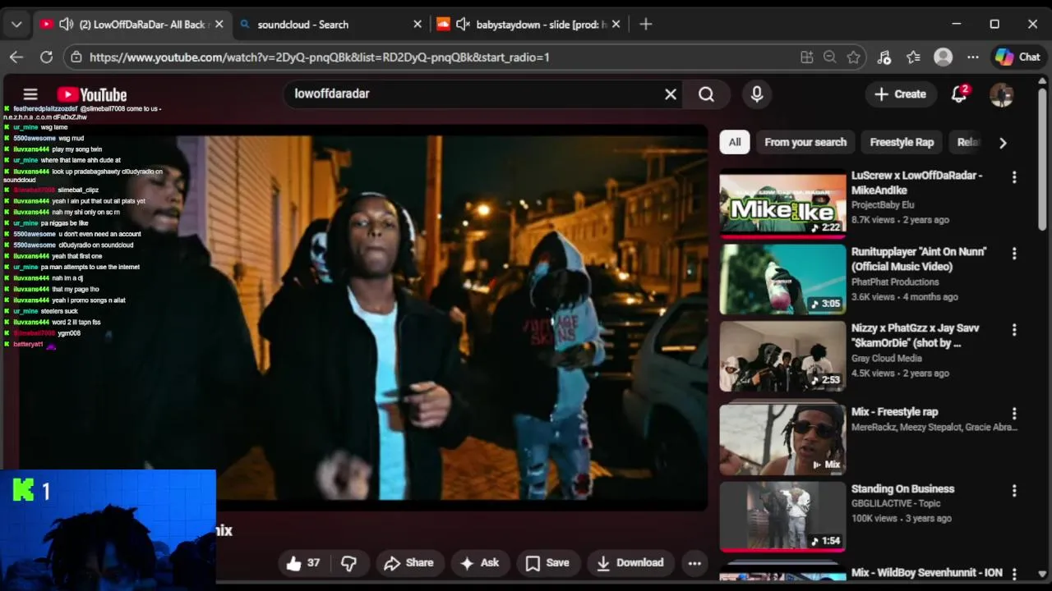Open the YouTube account avatar menu
This screenshot has width=1052, height=591.
[x=1001, y=94]
